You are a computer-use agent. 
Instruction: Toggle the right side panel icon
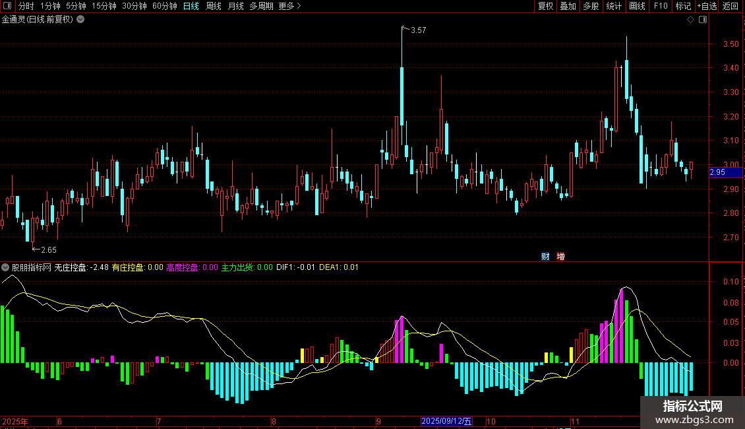[x=703, y=20]
